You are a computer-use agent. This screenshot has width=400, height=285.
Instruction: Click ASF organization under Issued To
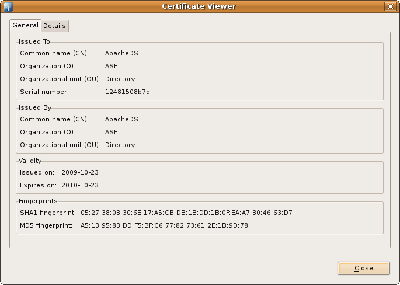(x=111, y=66)
